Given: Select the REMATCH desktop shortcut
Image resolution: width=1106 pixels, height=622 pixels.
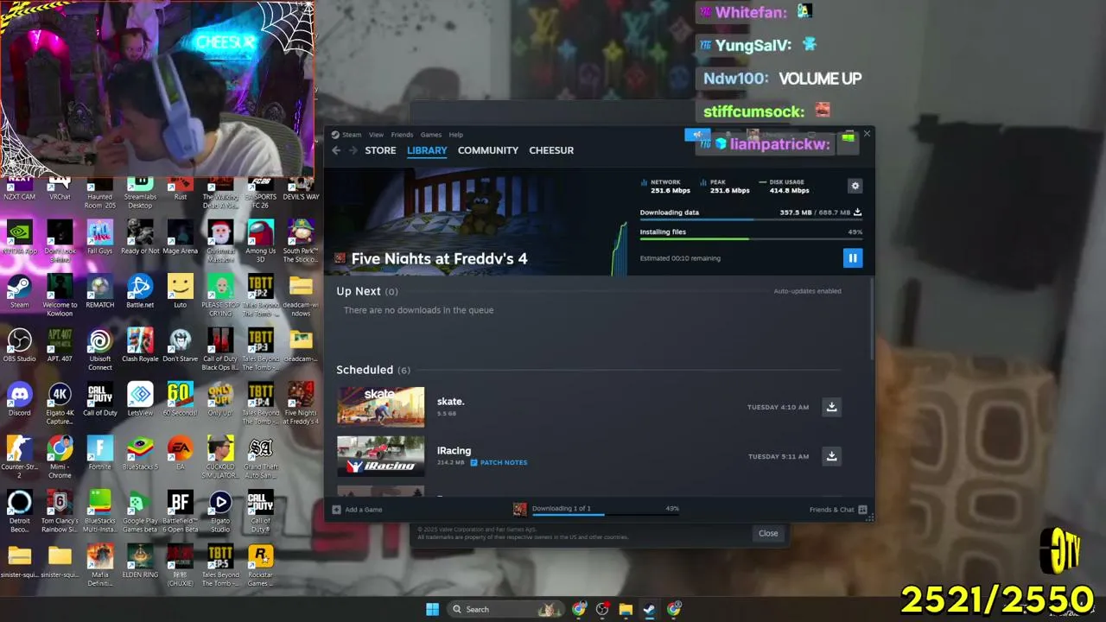Looking at the screenshot, I should click(99, 292).
